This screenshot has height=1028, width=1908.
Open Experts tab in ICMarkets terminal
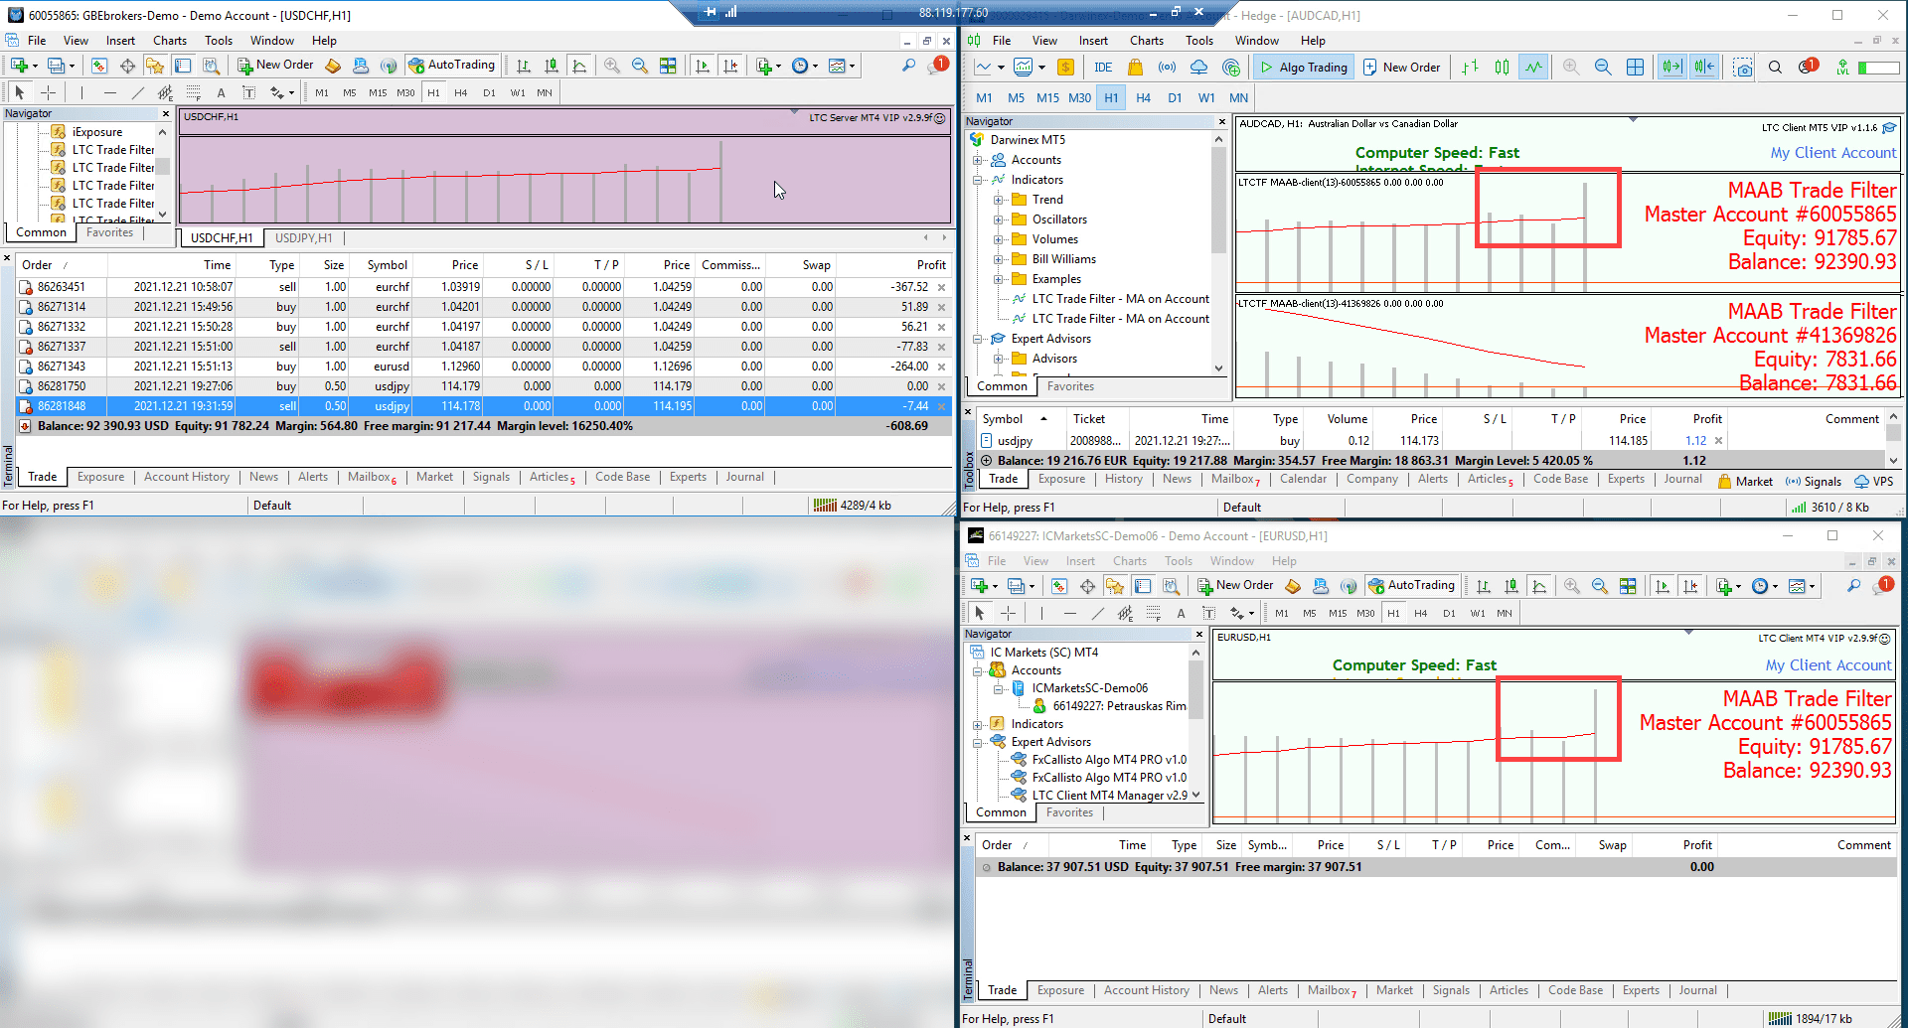[1641, 990]
